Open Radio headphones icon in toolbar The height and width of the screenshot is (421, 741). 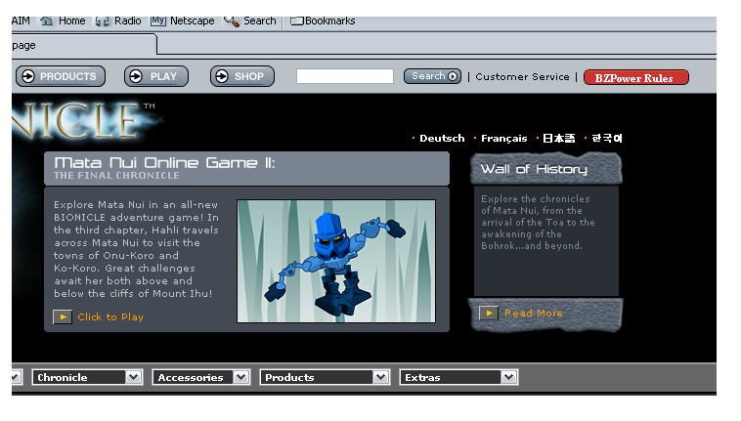[102, 21]
